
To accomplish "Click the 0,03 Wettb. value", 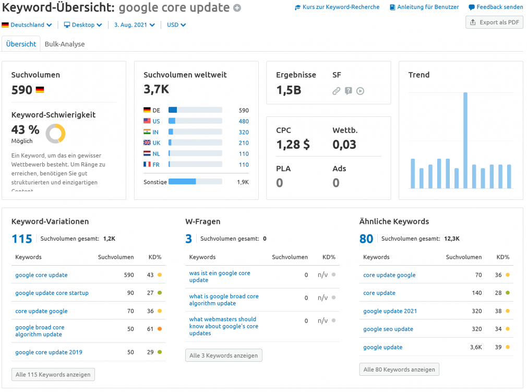I will click(344, 145).
